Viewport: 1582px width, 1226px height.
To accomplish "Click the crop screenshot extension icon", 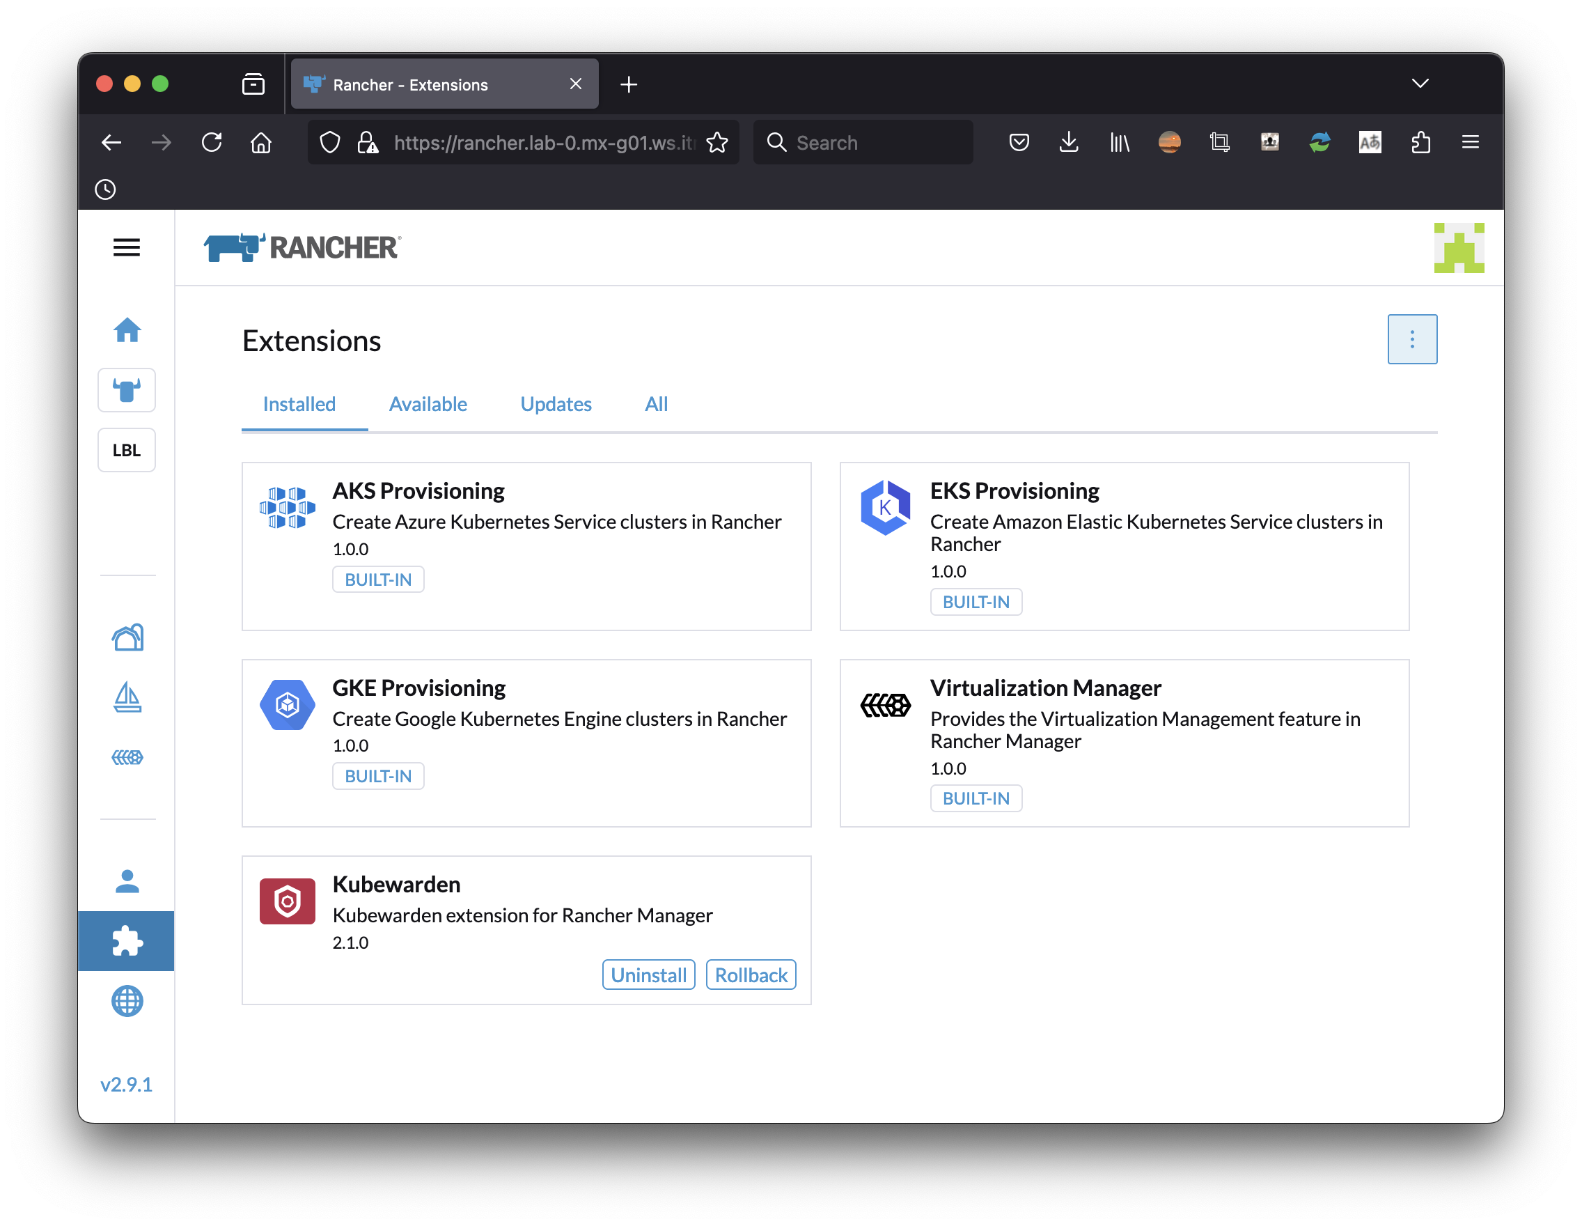I will pyautogui.click(x=1220, y=143).
